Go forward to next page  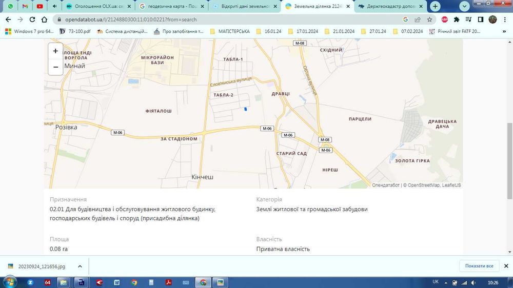[x=20, y=19]
